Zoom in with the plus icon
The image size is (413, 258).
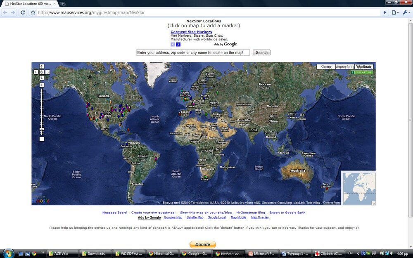(x=42, y=85)
